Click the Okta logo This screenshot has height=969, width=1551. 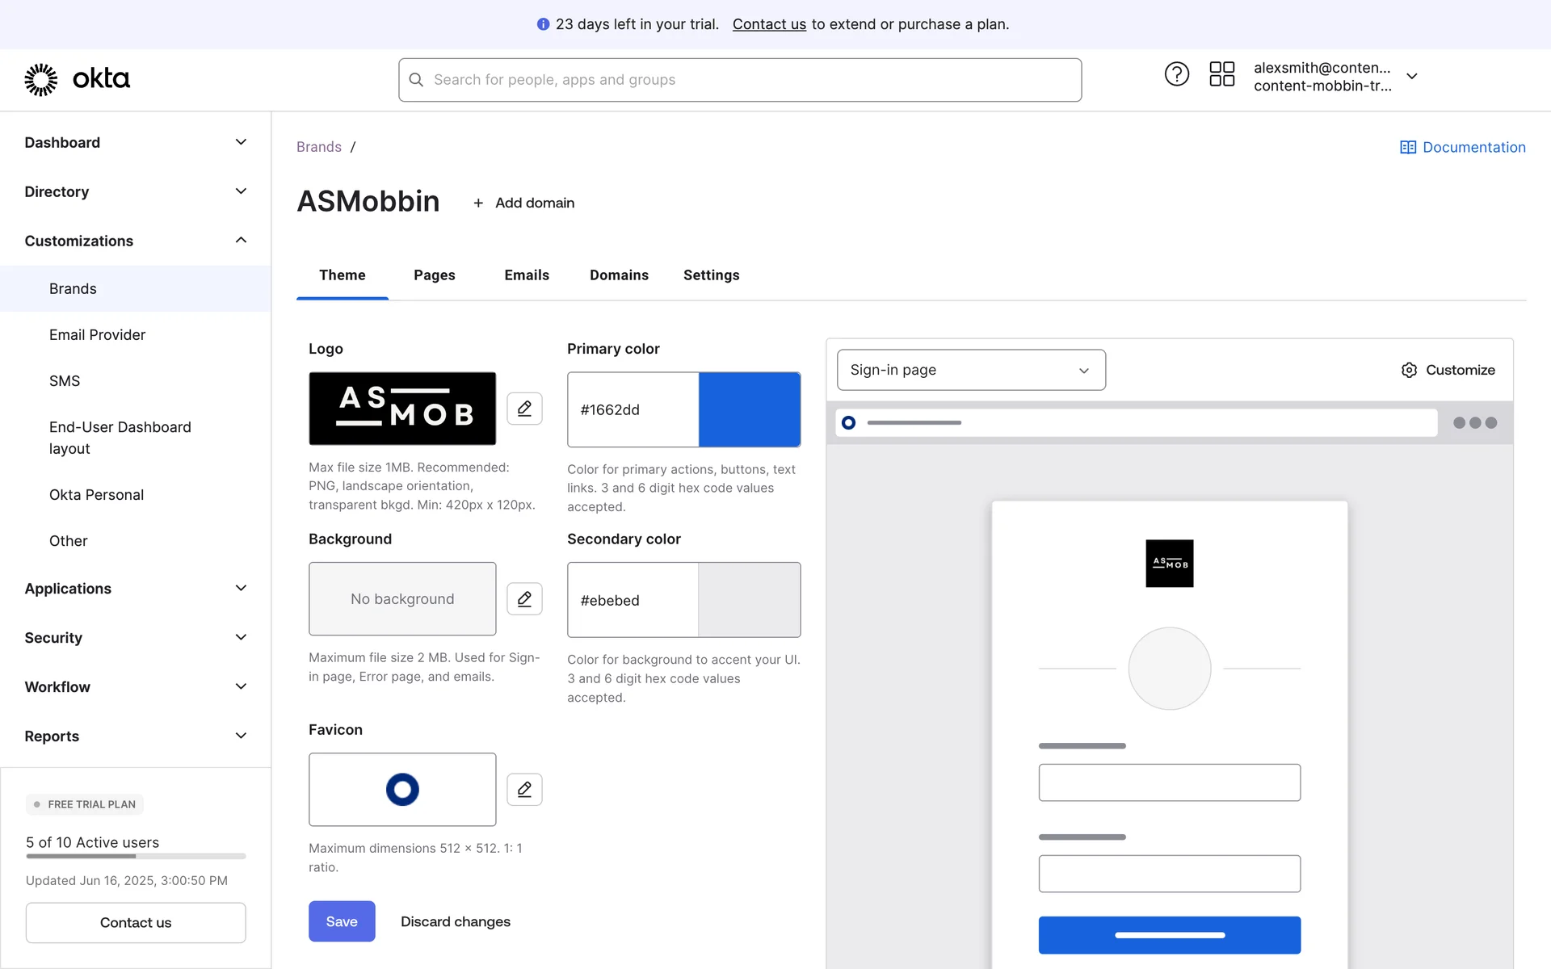[x=78, y=79]
